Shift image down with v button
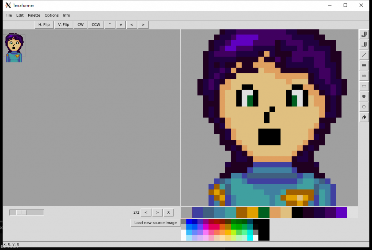 tap(121, 25)
